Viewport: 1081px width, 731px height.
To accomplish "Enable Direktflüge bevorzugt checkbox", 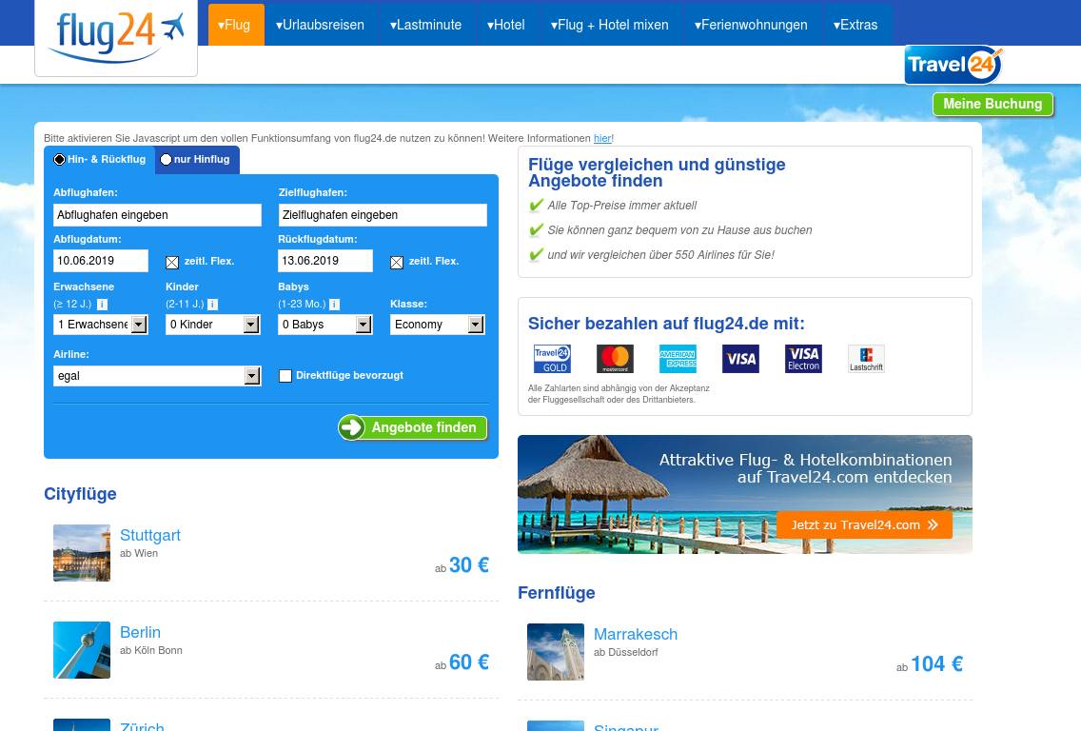I will click(x=285, y=376).
